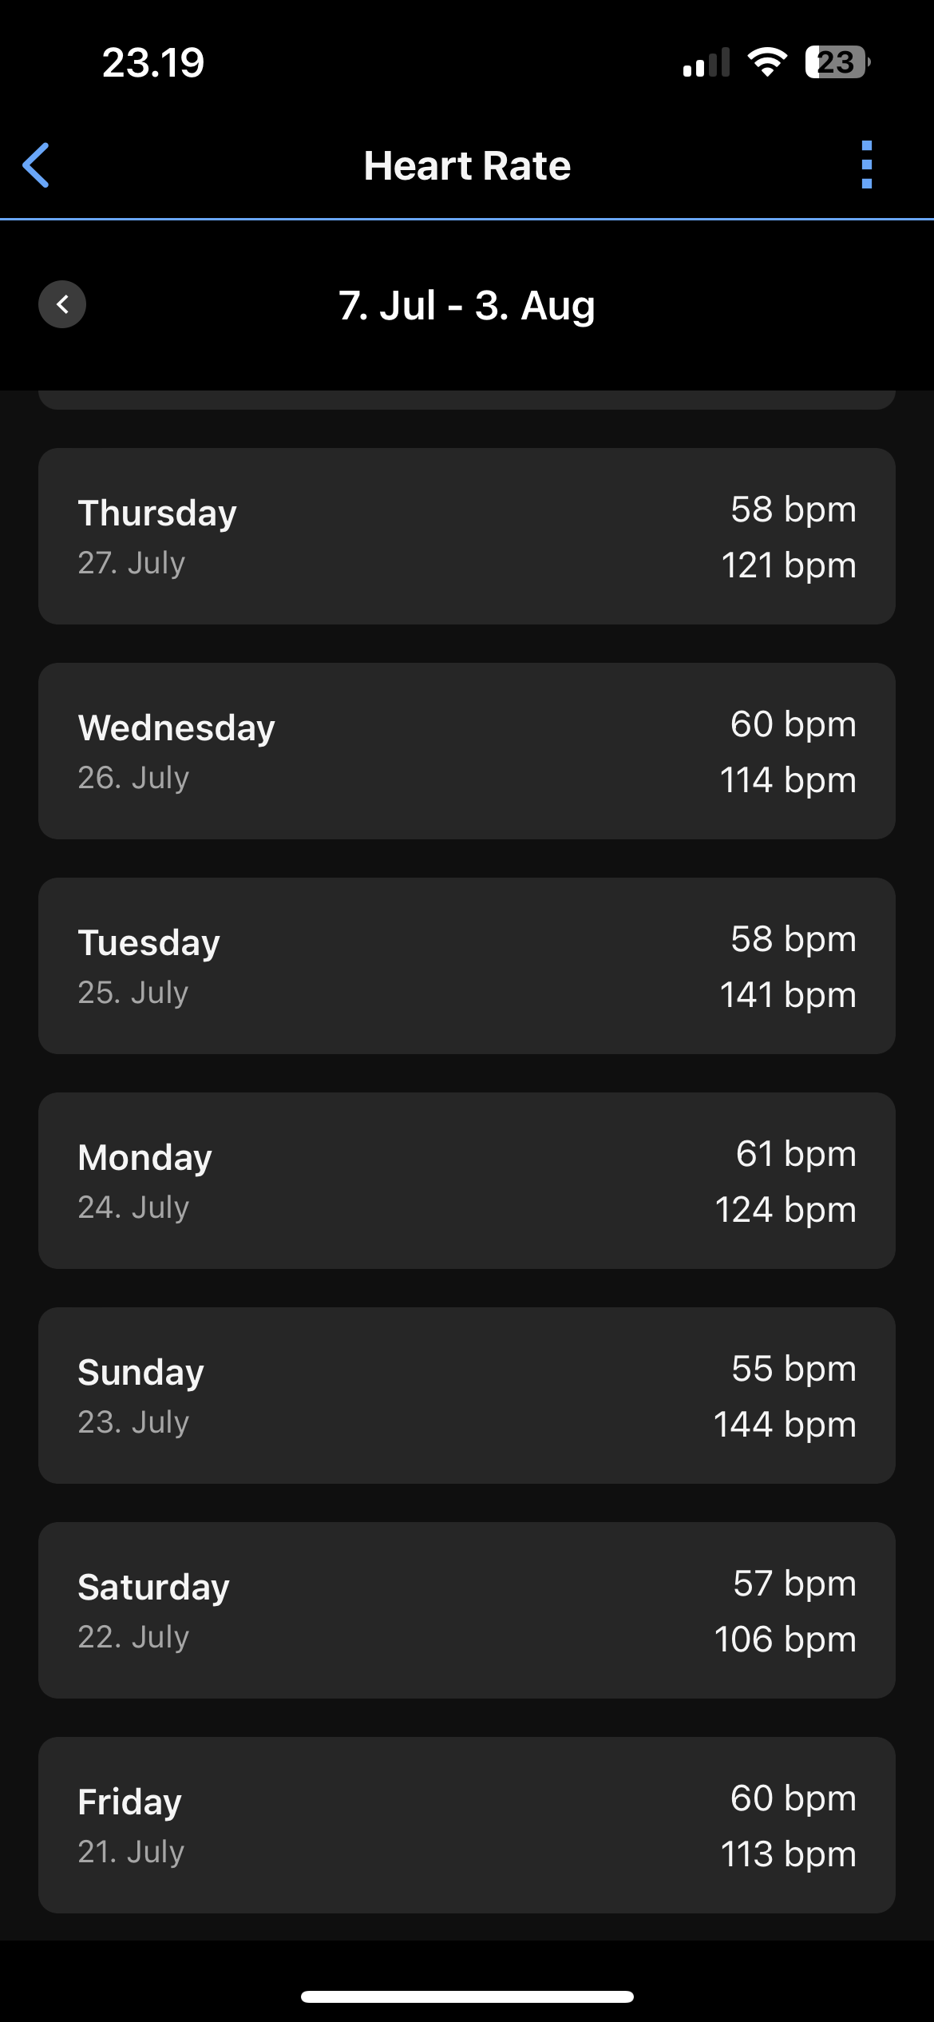Tap the Heart Rate title
Viewport: 934px width, 2022px height.
tap(467, 166)
